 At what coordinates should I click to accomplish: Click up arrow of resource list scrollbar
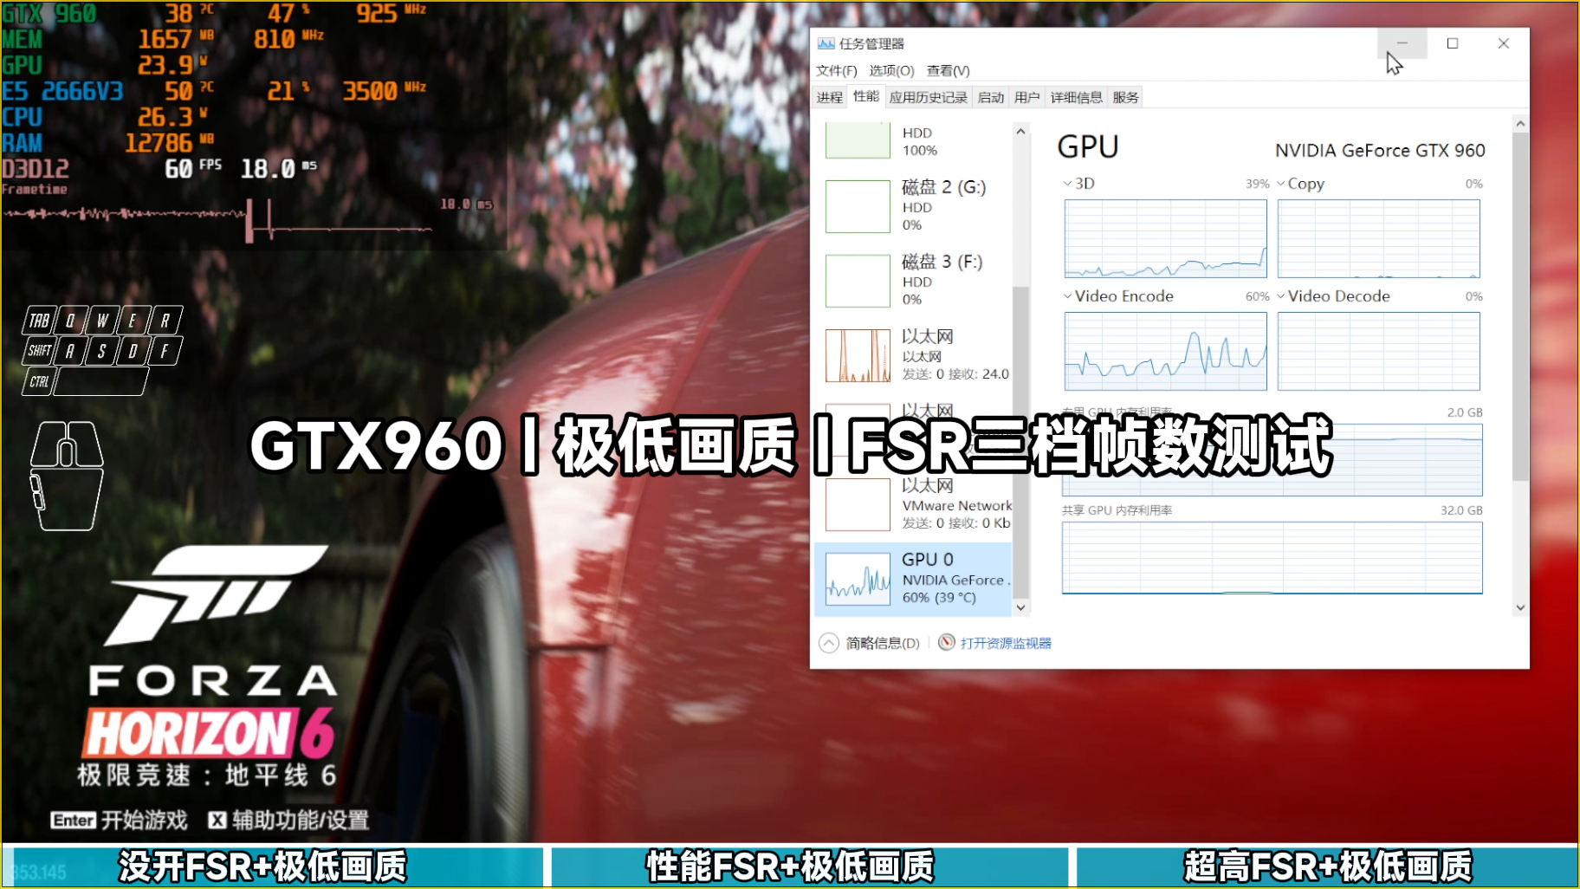[1020, 132]
